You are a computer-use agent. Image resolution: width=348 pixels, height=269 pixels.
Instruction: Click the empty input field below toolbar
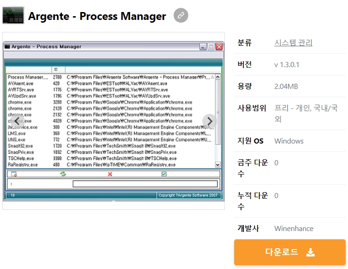(145, 184)
